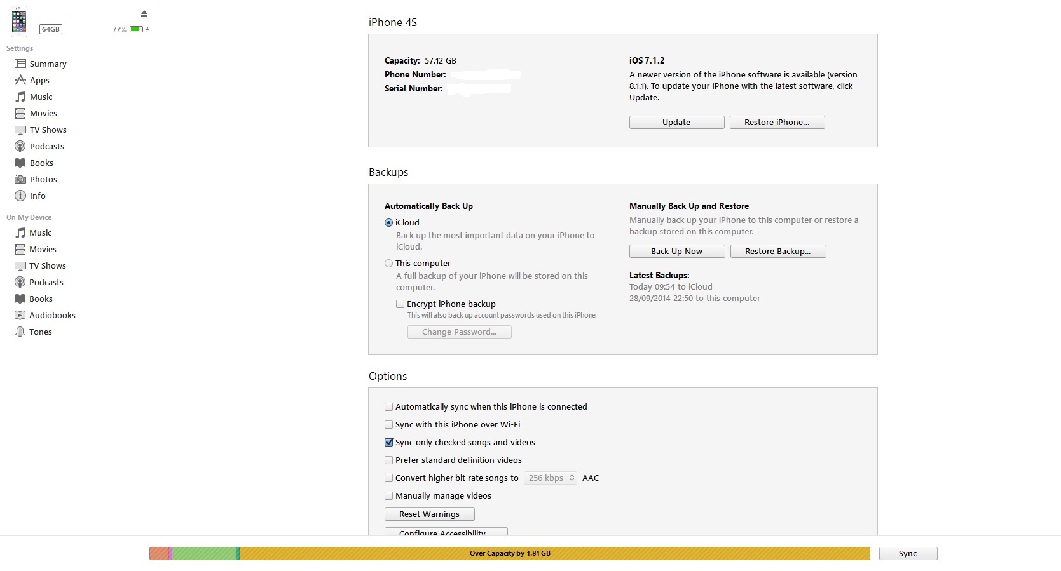Click the Movies film icon under On My Device

click(20, 249)
